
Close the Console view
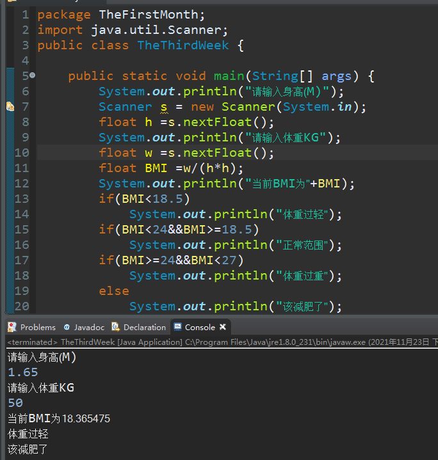tap(223, 326)
